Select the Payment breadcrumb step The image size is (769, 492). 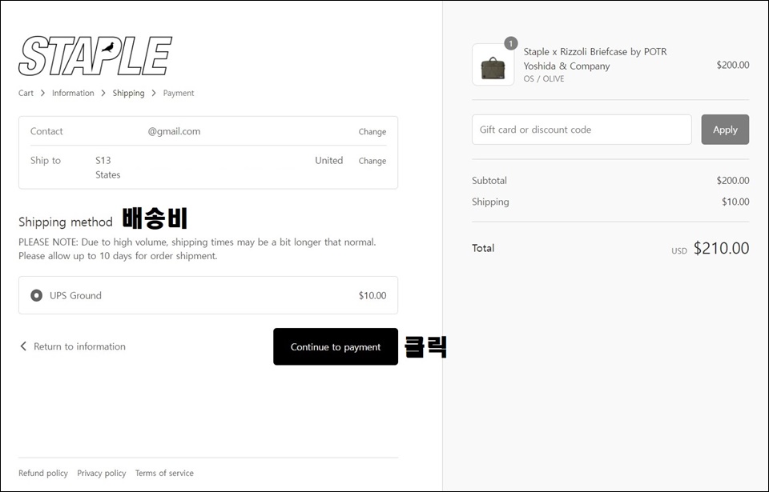(179, 93)
